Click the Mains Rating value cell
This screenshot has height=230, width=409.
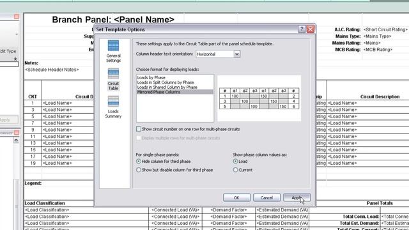372,43
